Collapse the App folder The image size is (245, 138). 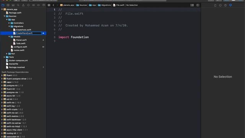(x=7, y=20)
